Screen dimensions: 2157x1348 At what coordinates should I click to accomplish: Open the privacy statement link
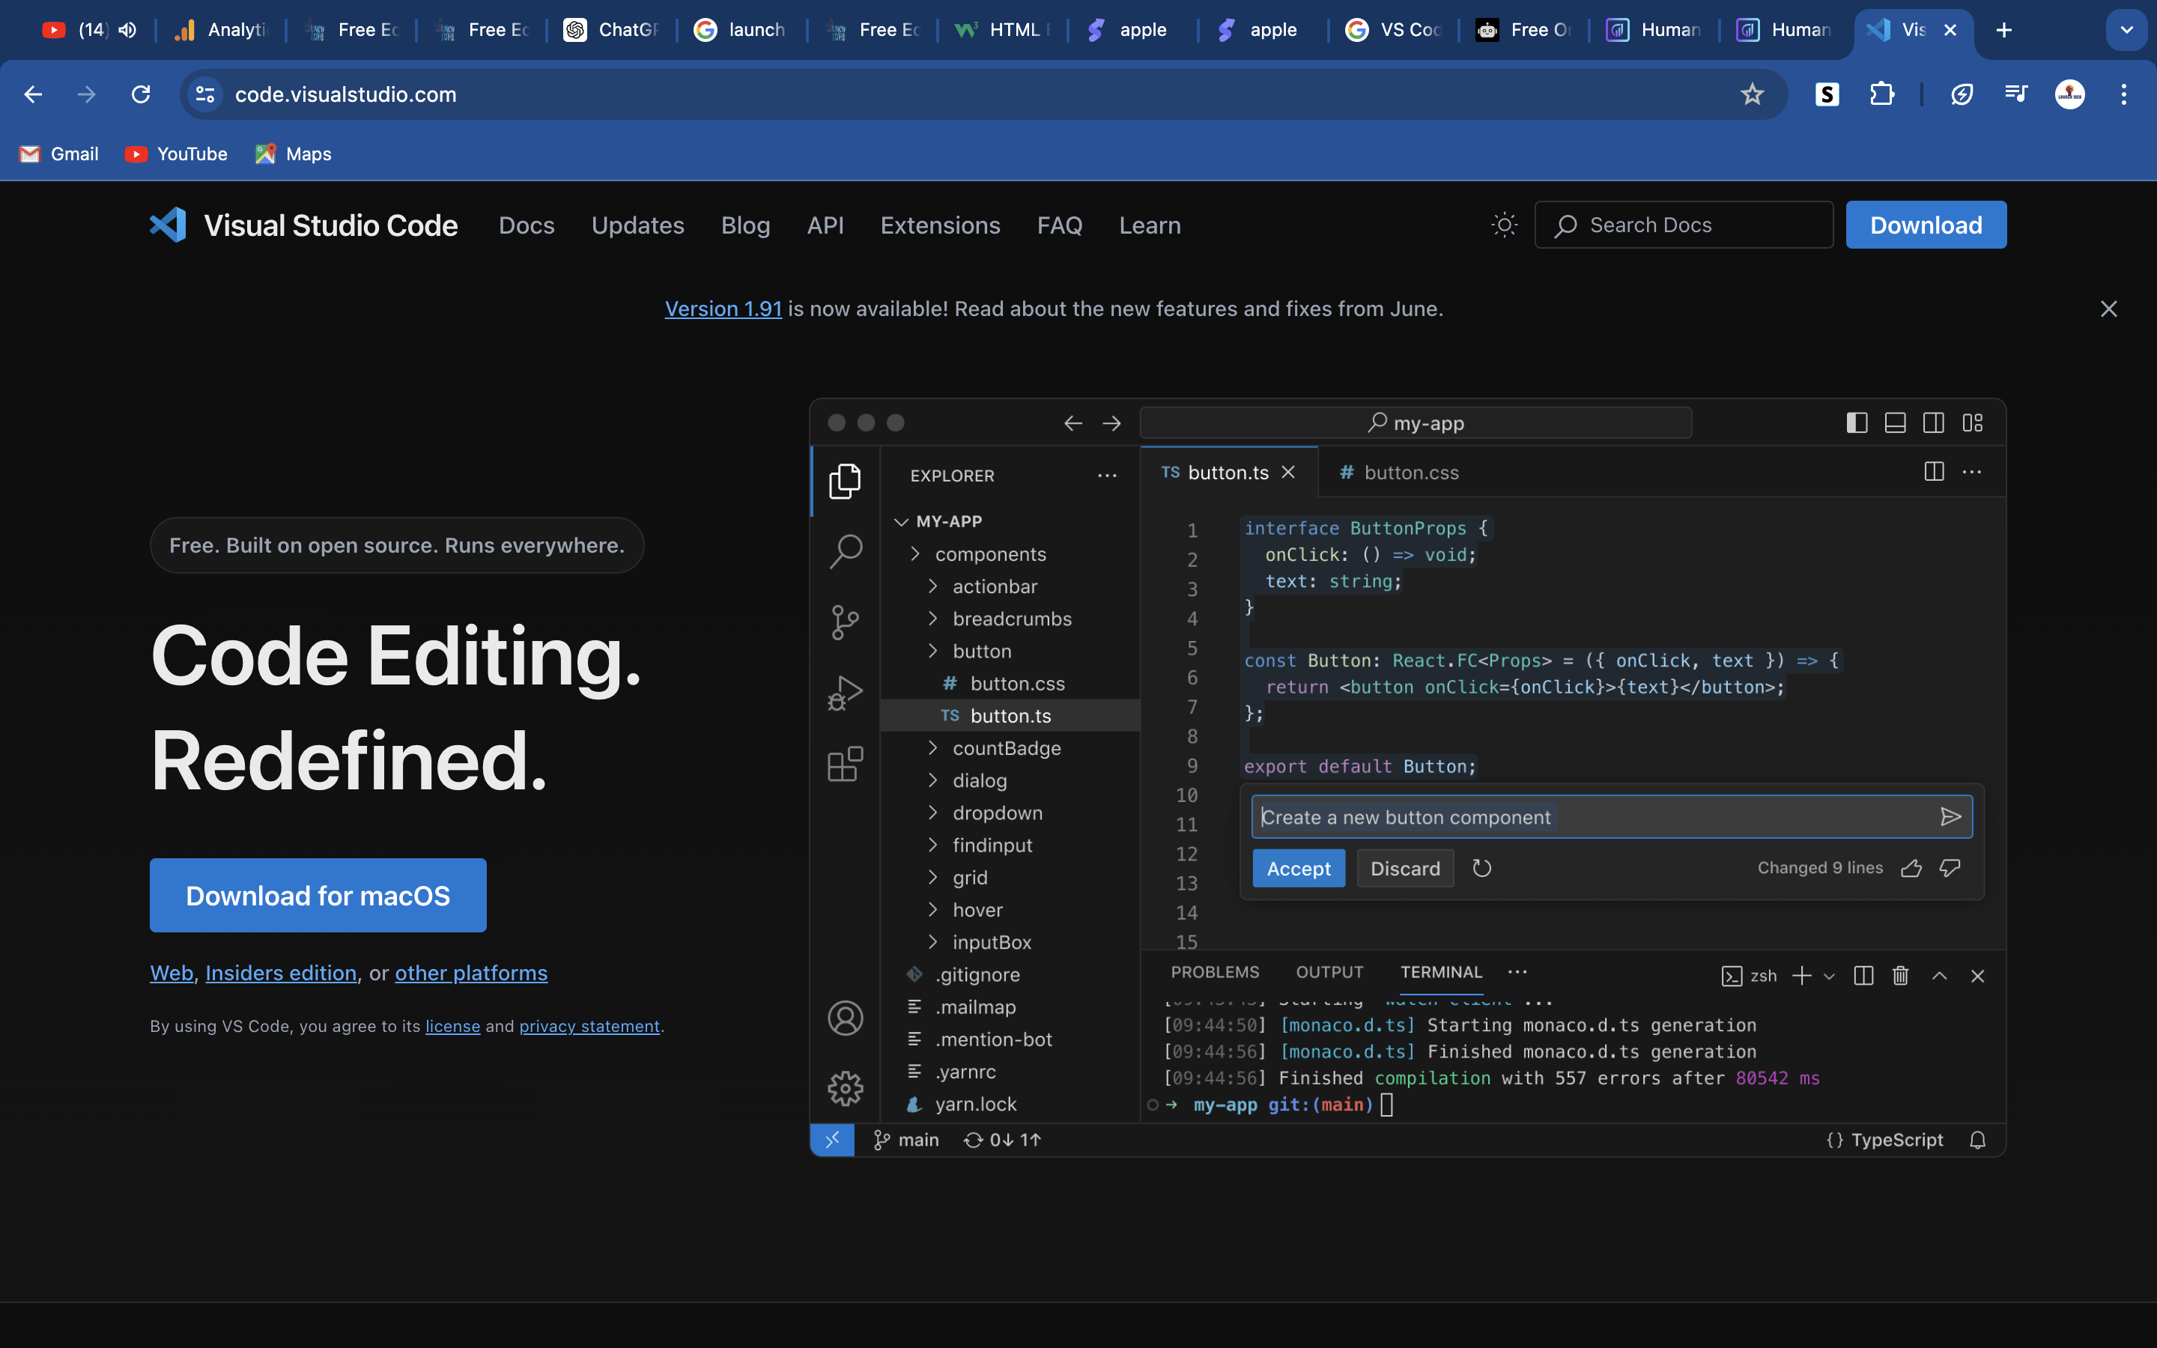pos(589,1026)
